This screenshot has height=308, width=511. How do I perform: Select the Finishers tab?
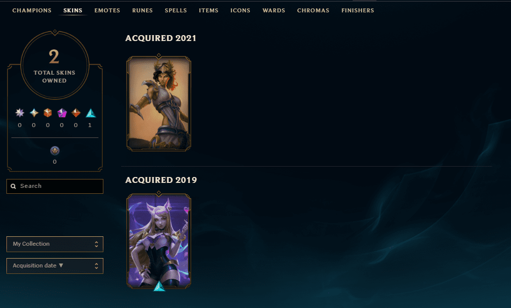tap(358, 10)
